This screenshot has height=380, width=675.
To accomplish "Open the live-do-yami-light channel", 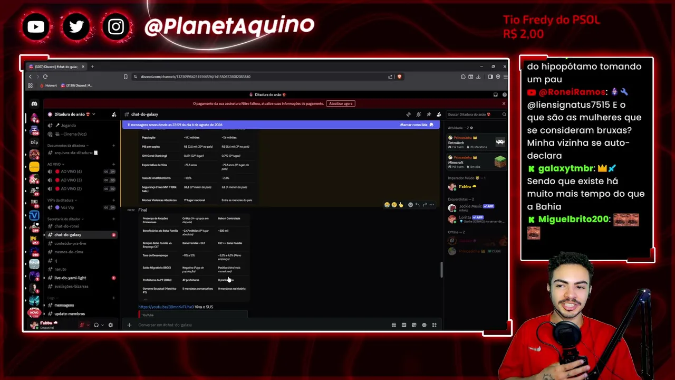I will (x=81, y=278).
